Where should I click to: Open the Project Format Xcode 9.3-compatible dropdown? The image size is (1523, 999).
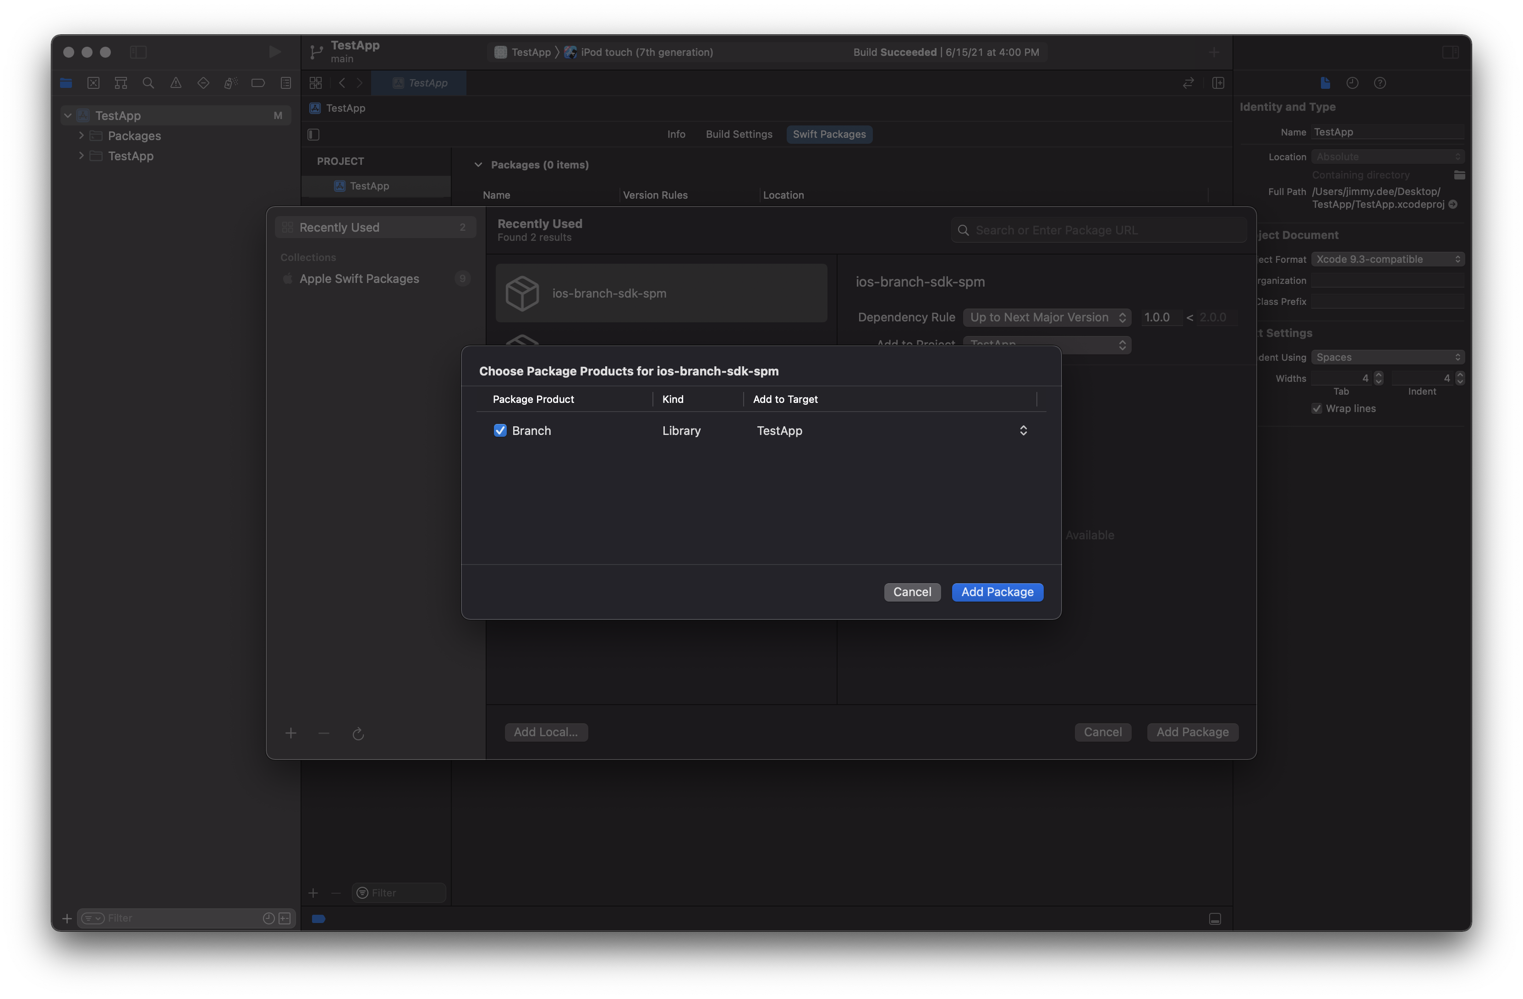point(1387,259)
